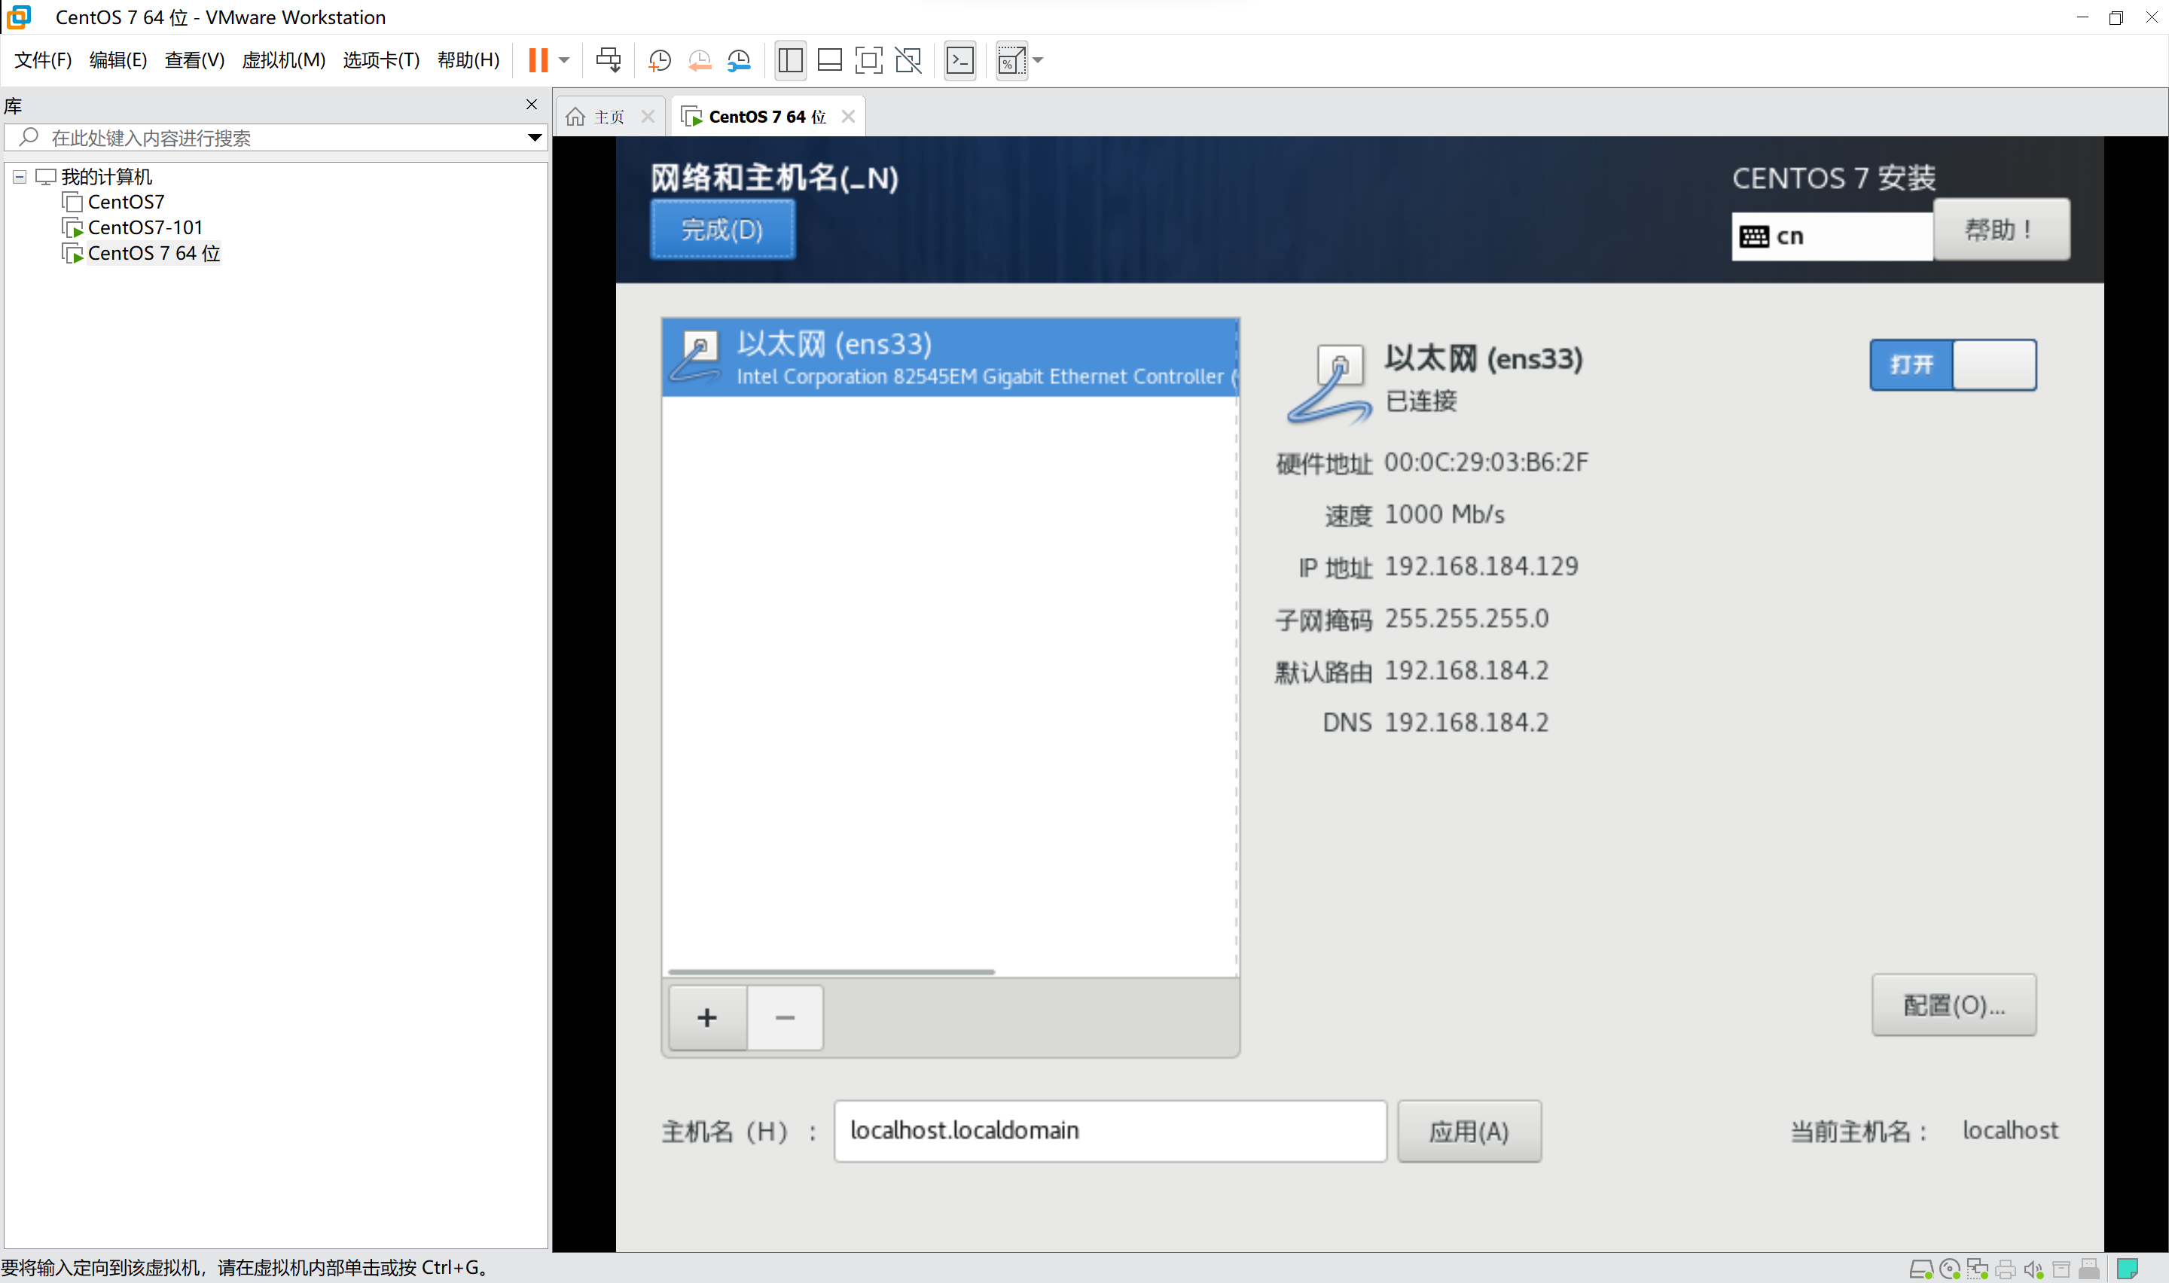The height and width of the screenshot is (1283, 2169).
Task: Click the Unity mode icon
Action: [908, 60]
